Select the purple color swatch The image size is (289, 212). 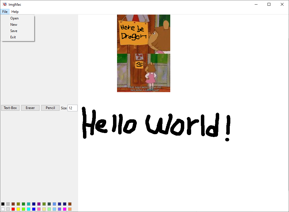click(x=39, y=204)
